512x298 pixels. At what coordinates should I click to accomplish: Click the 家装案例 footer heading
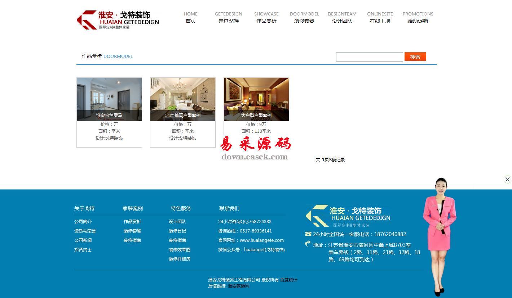pos(133,208)
